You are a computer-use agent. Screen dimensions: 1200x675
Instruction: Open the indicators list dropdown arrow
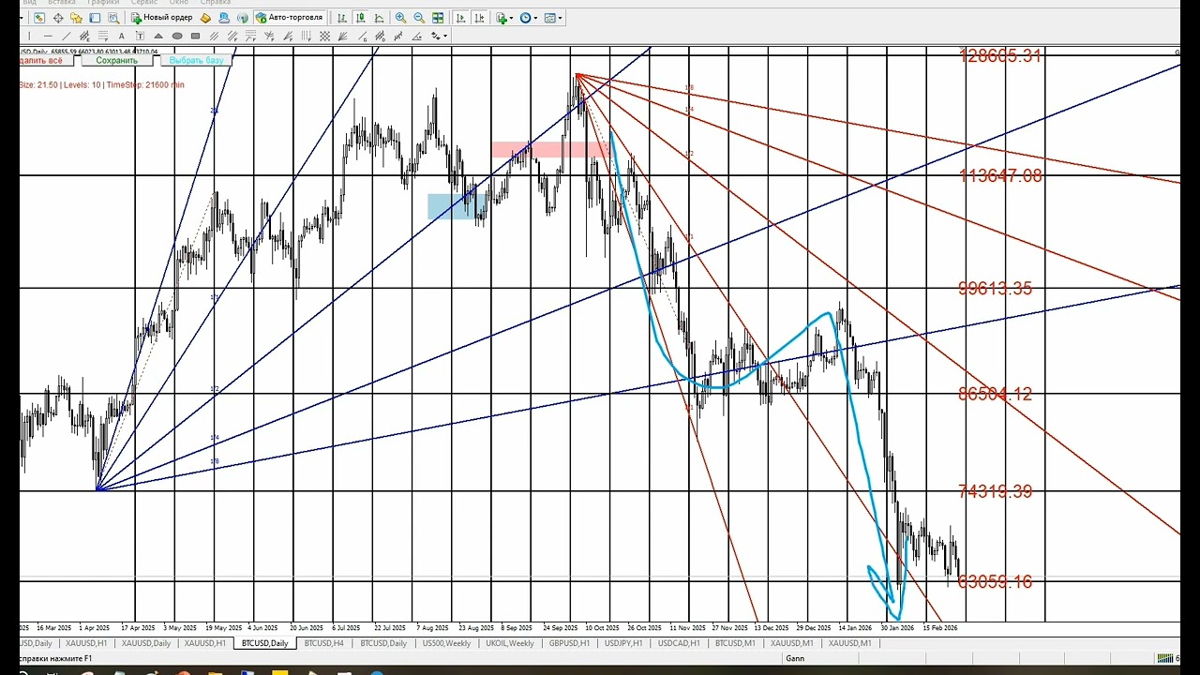(x=511, y=17)
